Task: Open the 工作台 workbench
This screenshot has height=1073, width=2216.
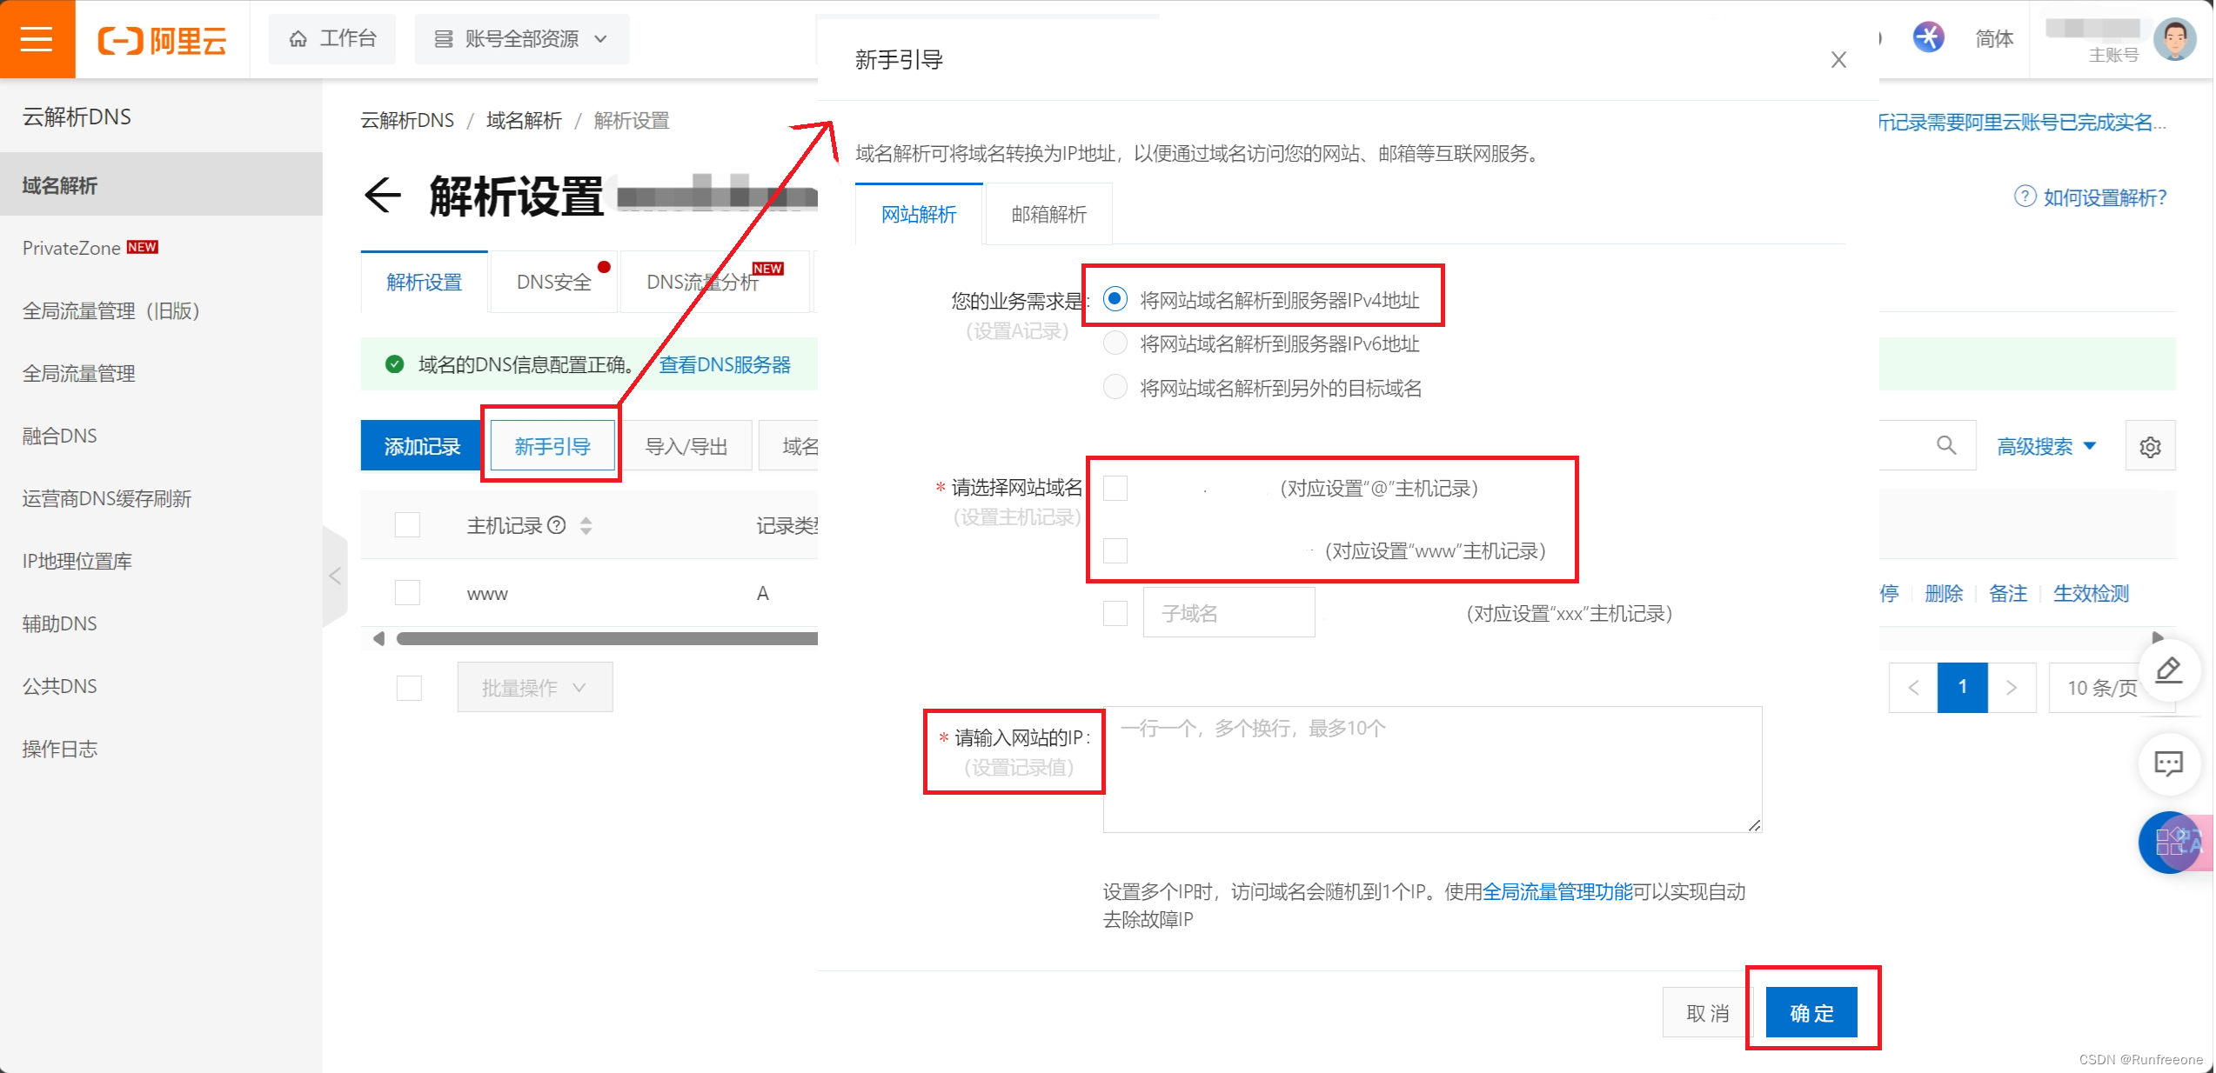Action: tap(332, 39)
